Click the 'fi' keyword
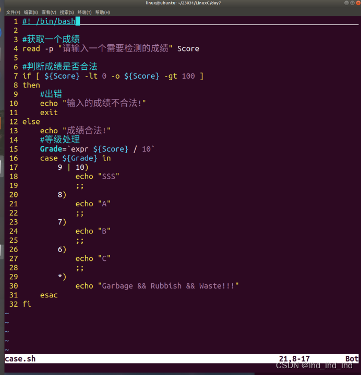 27,304
